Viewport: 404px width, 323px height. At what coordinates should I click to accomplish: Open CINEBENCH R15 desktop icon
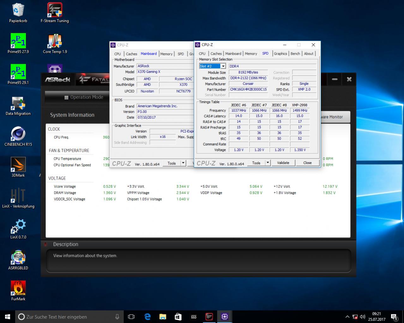pos(18,136)
